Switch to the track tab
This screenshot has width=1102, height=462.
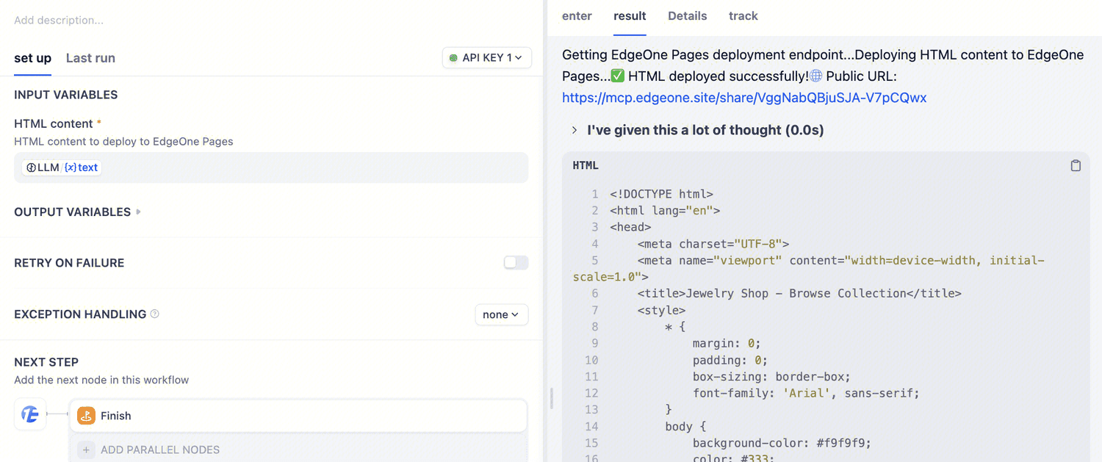tap(743, 16)
